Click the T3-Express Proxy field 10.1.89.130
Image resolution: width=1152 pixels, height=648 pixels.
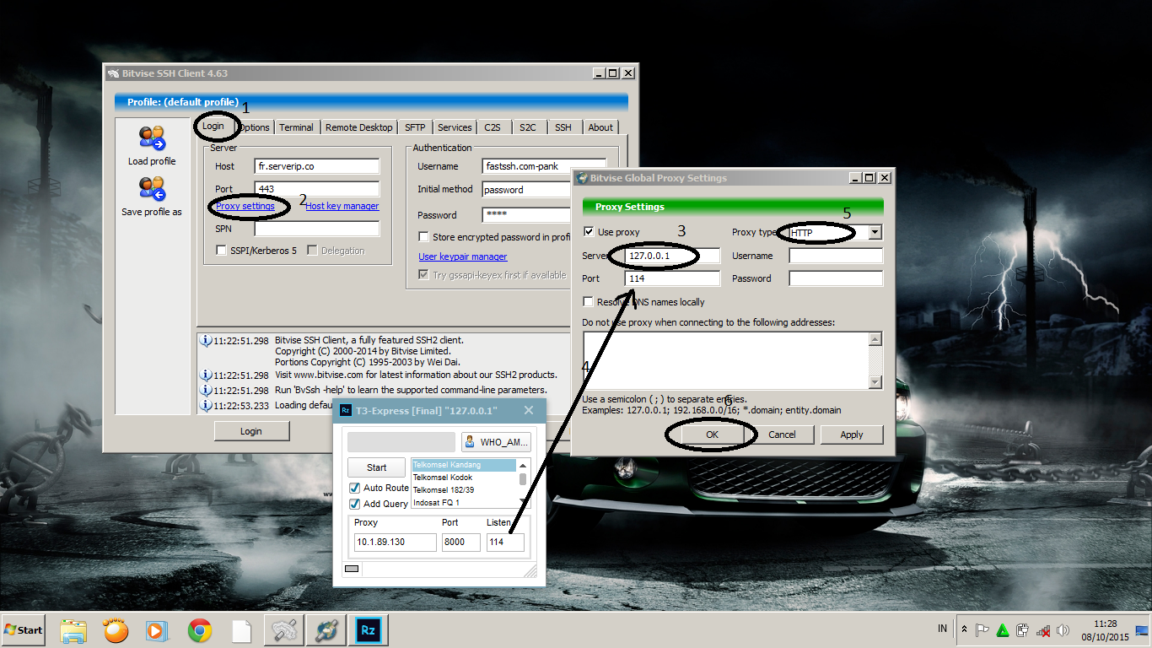click(x=395, y=543)
